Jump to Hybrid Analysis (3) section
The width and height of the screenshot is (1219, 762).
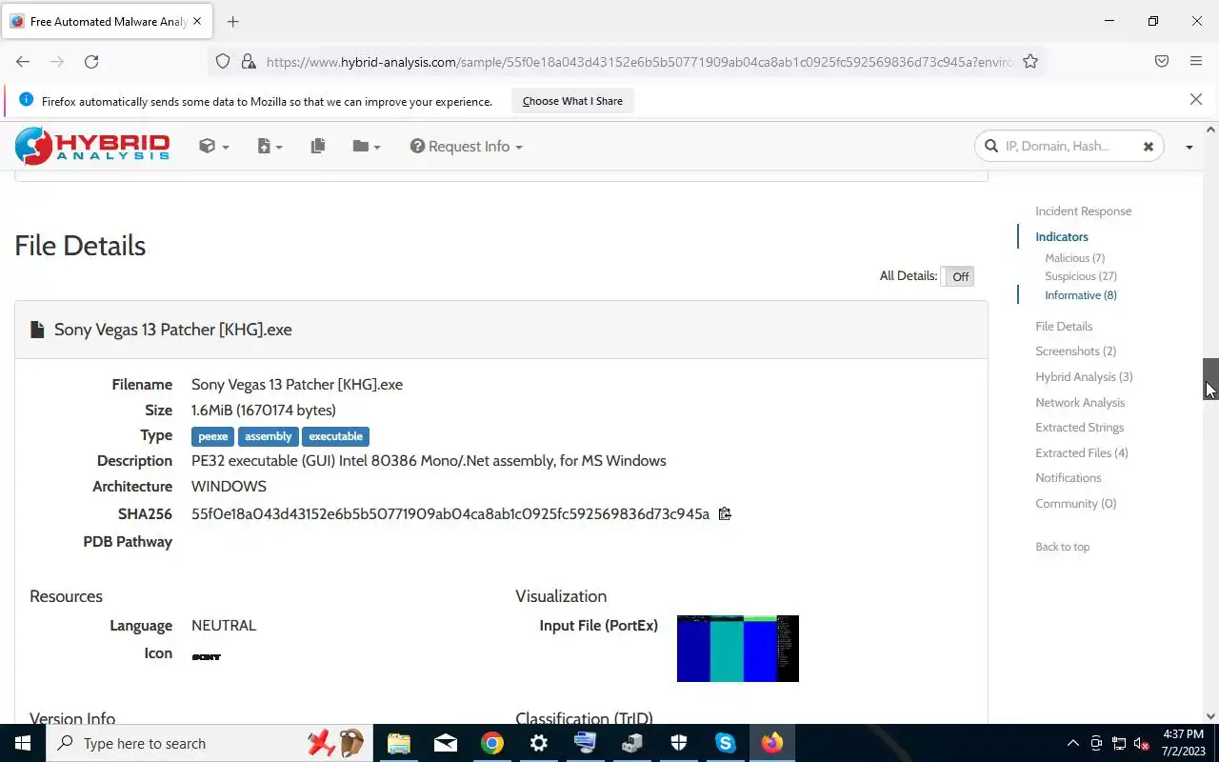1085,377
